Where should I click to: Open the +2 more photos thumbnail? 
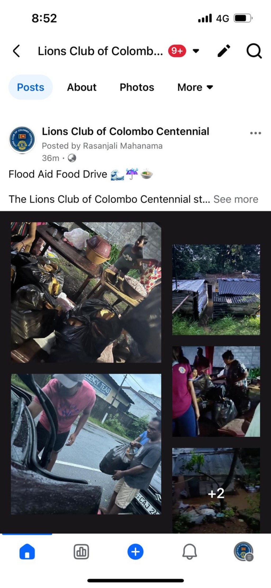point(216,490)
